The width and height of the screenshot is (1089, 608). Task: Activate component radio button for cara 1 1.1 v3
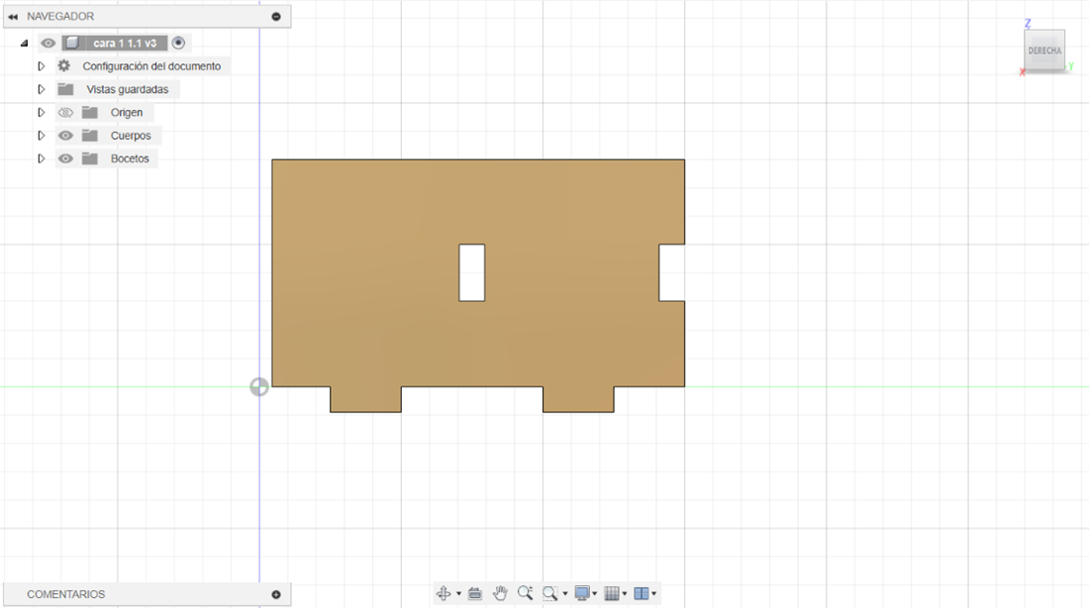point(178,44)
